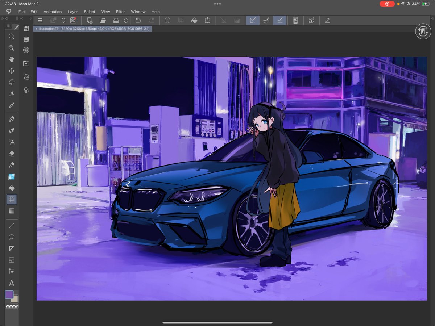Save the illustration
The image size is (435, 326).
coord(116,21)
